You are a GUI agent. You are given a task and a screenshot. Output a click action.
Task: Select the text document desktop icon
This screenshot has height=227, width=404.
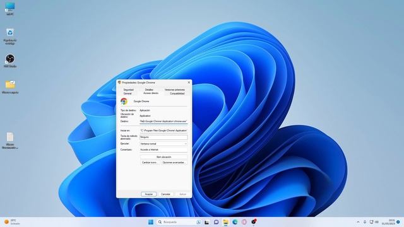pos(10,141)
